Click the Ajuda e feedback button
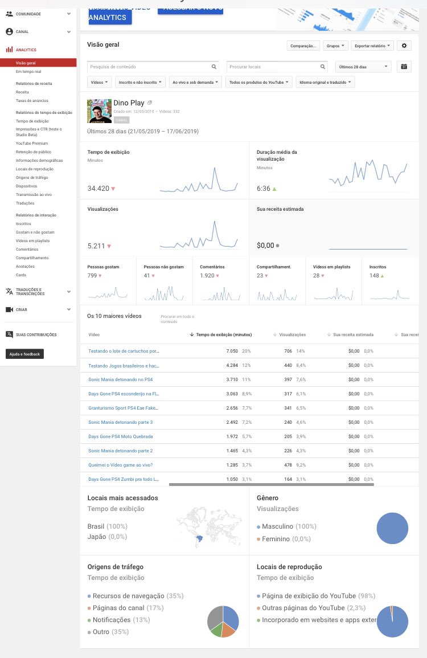Image resolution: width=427 pixels, height=658 pixels. [24, 354]
